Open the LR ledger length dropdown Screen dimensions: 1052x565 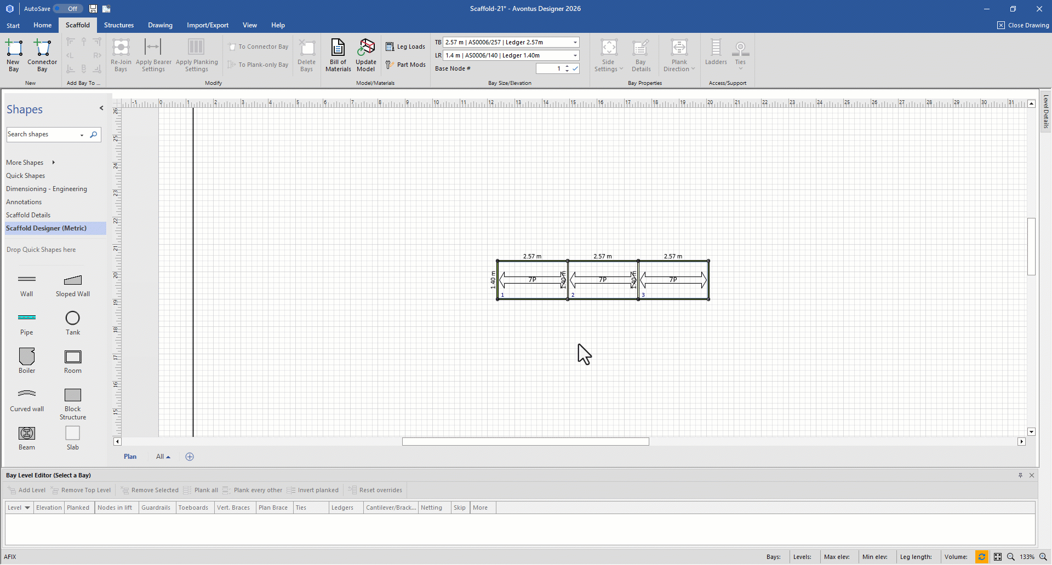575,56
